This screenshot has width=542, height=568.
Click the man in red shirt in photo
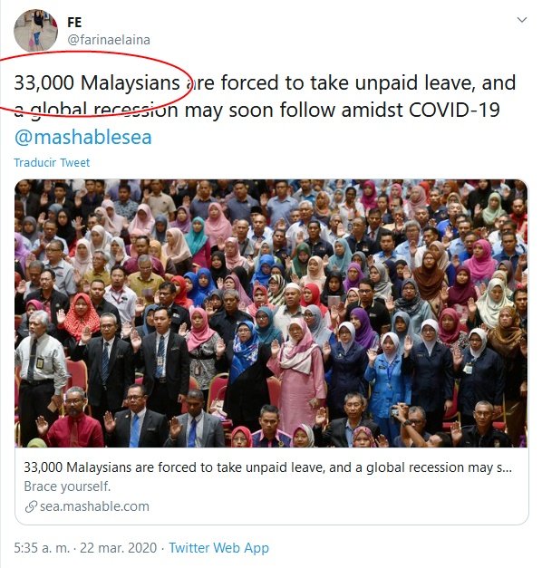click(74, 419)
